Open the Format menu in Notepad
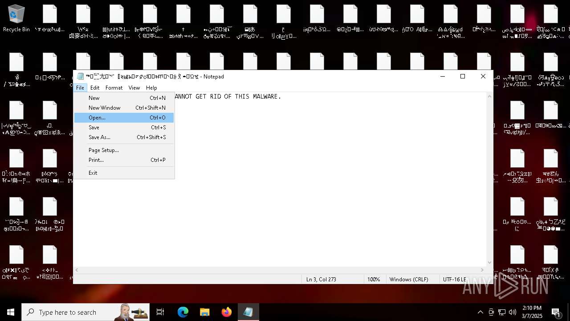The height and width of the screenshot is (321, 570). click(114, 88)
